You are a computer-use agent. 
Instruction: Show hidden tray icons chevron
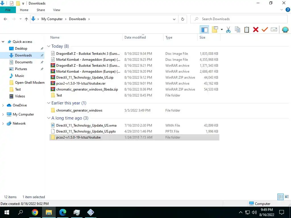[x=240, y=212]
